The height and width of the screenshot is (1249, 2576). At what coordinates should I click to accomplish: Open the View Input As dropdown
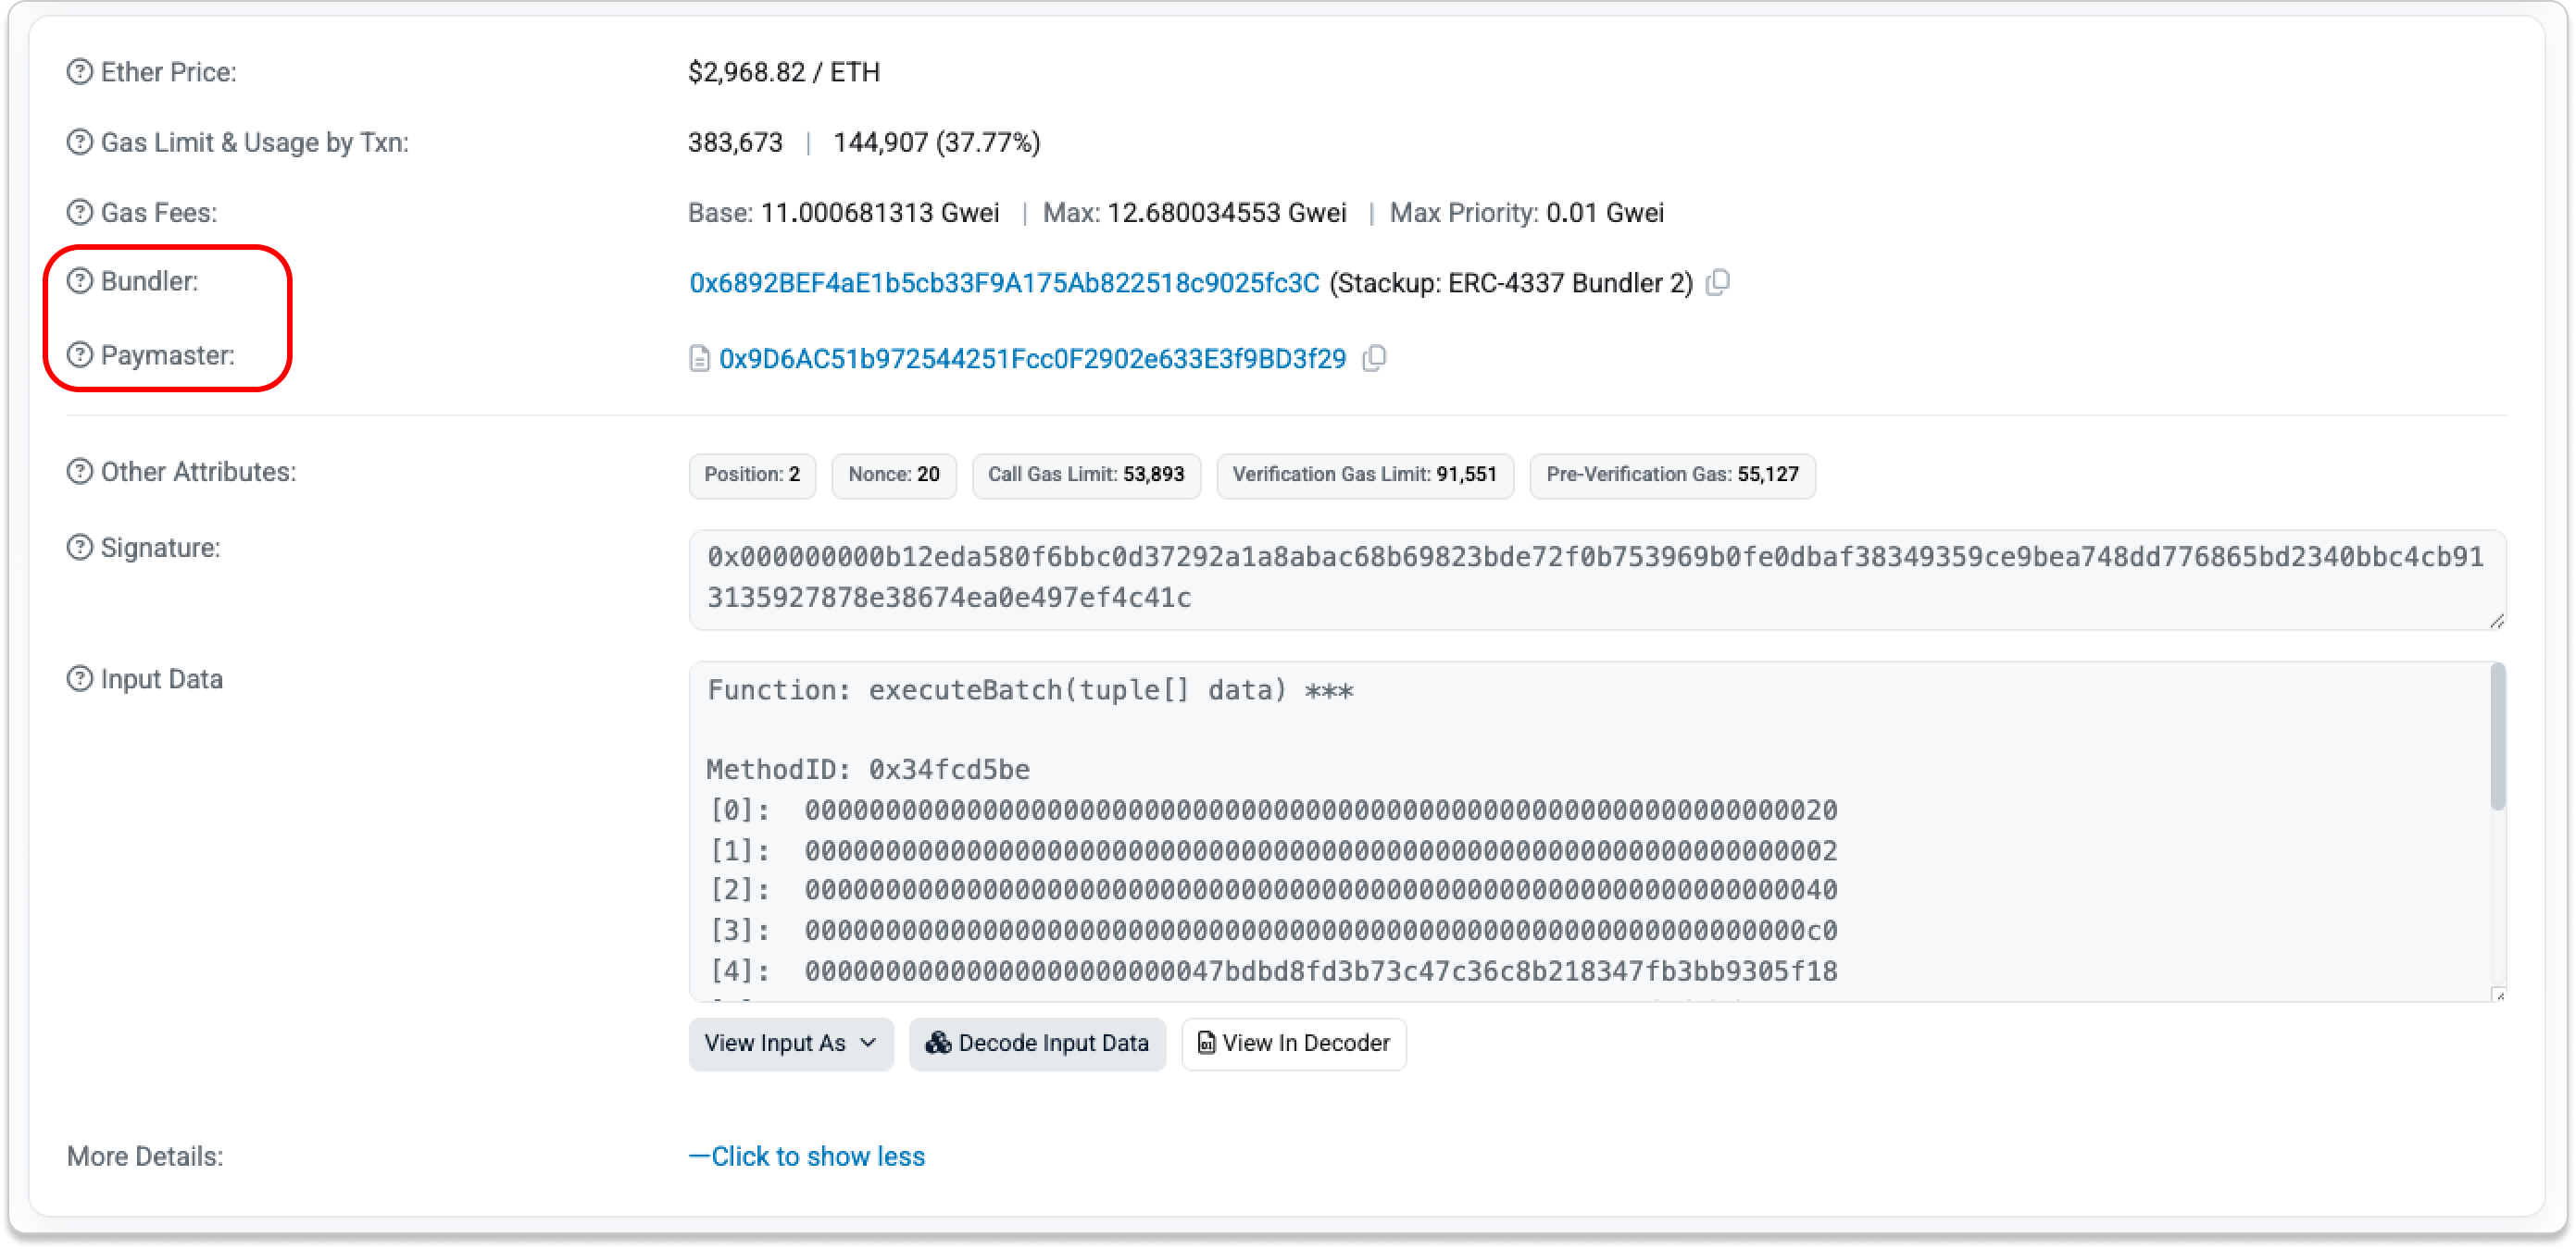click(x=790, y=1044)
